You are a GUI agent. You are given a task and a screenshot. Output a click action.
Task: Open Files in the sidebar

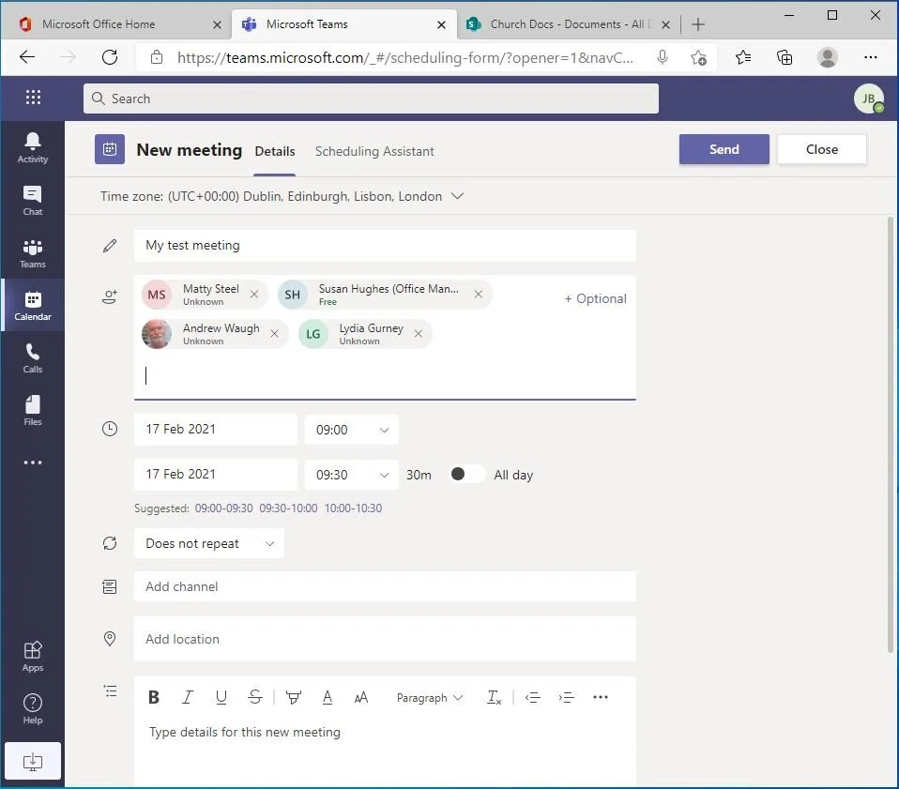33,410
